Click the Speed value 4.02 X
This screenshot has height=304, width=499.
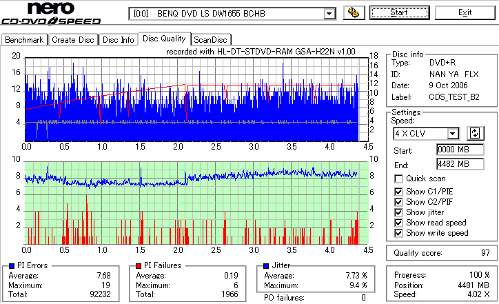click(478, 294)
